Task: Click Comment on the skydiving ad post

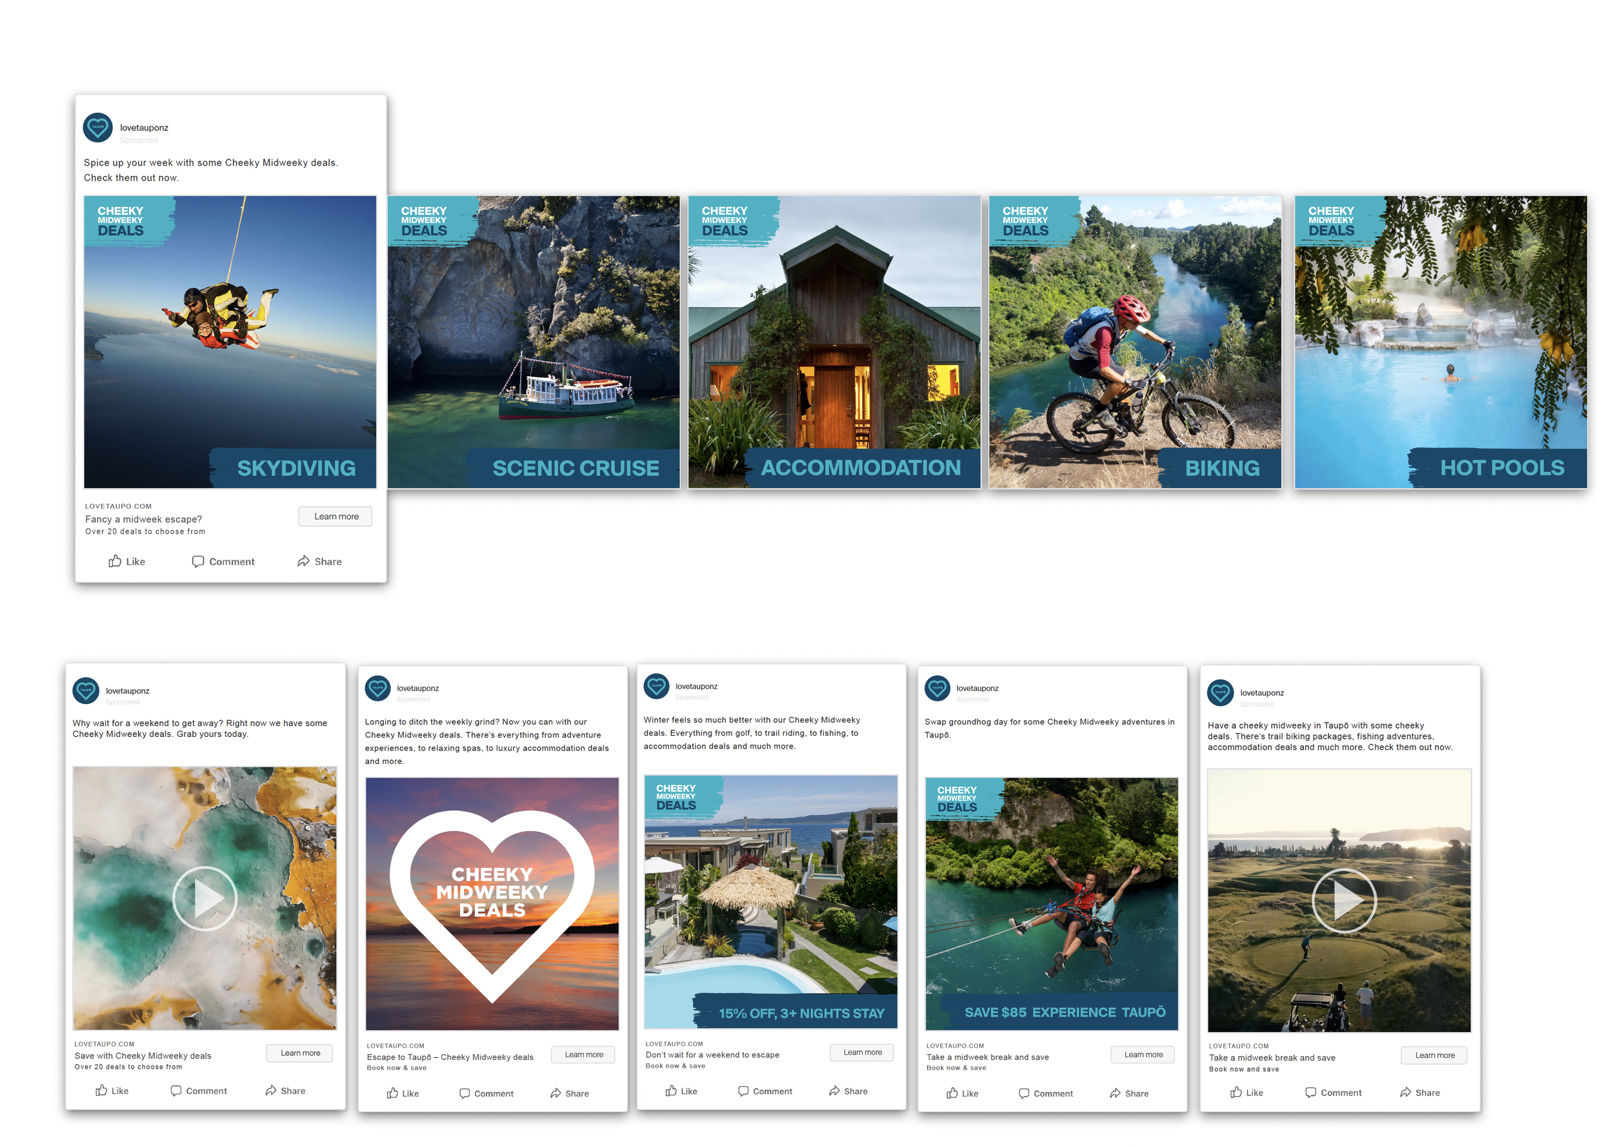Action: 223,562
